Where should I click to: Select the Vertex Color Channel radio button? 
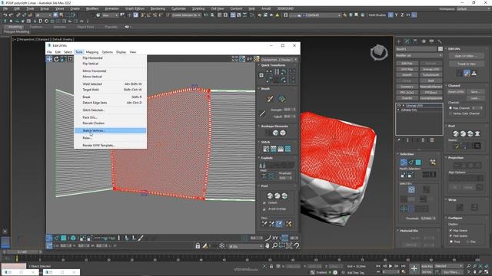pos(450,113)
